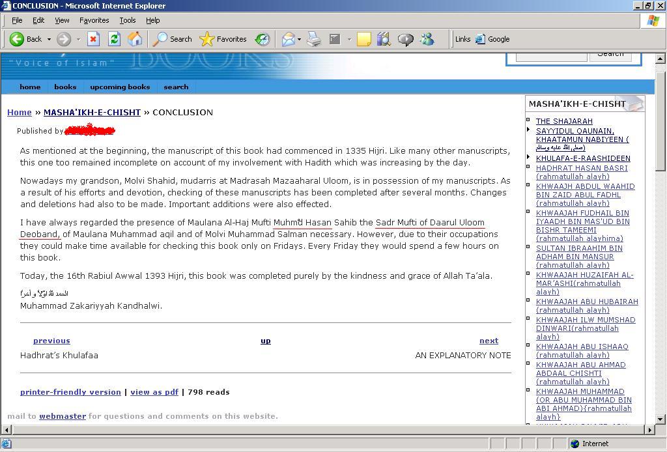Open THE SHAJARAH sidebar link
The width and height of the screenshot is (667, 452).
click(x=564, y=121)
